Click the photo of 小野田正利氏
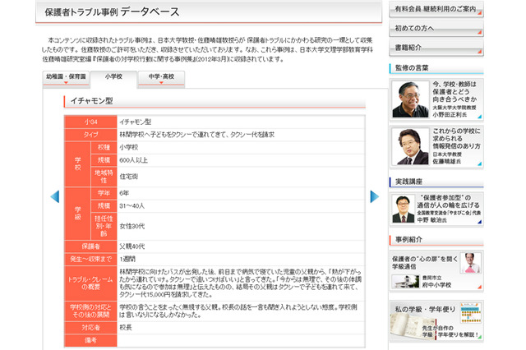 (x=410, y=99)
